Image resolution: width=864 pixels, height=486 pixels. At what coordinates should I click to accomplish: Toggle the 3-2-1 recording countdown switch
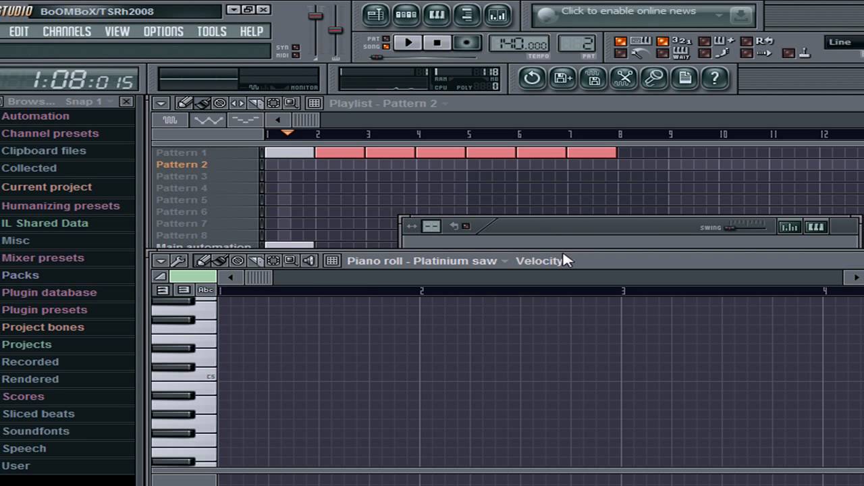[662, 42]
